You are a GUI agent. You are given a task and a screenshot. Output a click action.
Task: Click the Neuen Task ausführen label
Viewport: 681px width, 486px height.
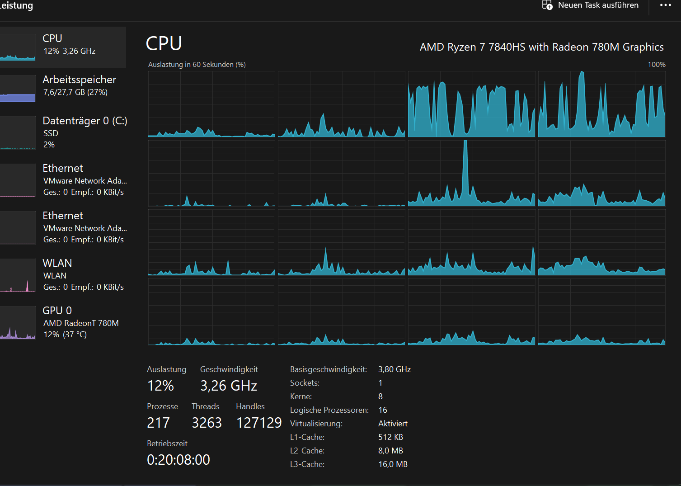598,5
